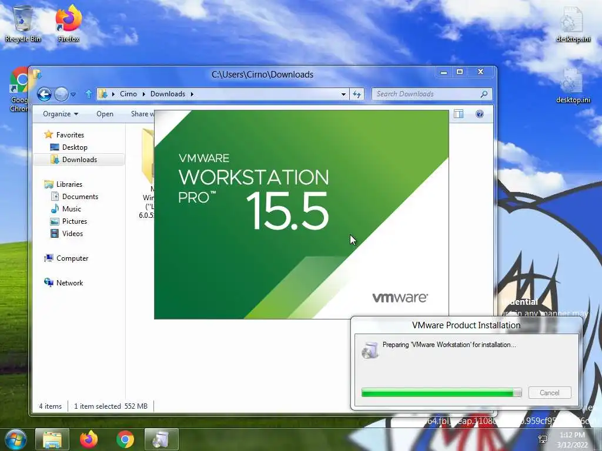
Task: Click the Up folder arrow in Explorer
Action: pyautogui.click(x=89, y=94)
